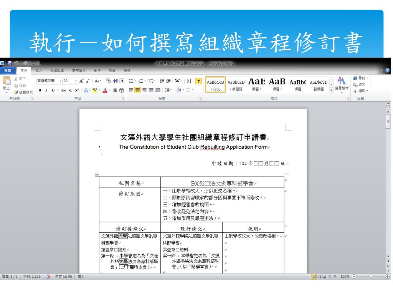
Task: Click the Replace (取代) command
Action: pyautogui.click(x=359, y=84)
